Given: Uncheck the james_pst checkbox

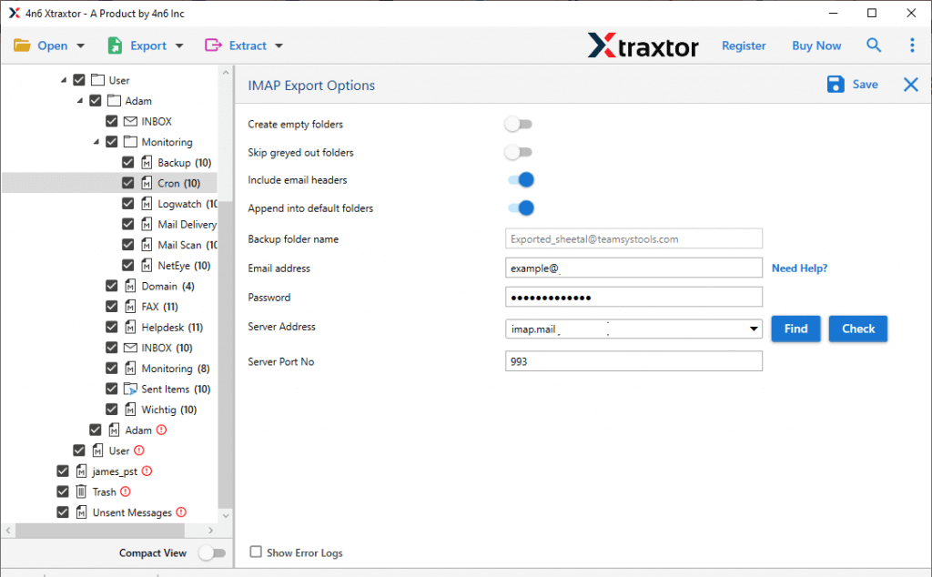Looking at the screenshot, I should (x=63, y=471).
